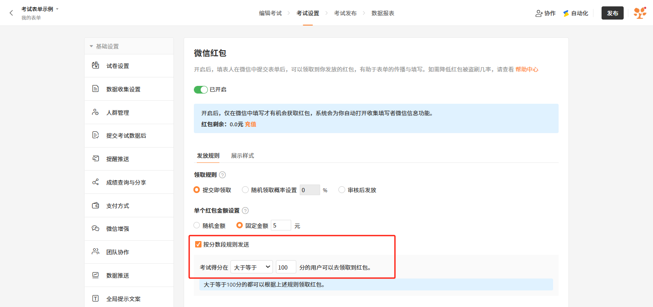
Task: Go back using the left arrow
Action: click(x=11, y=13)
